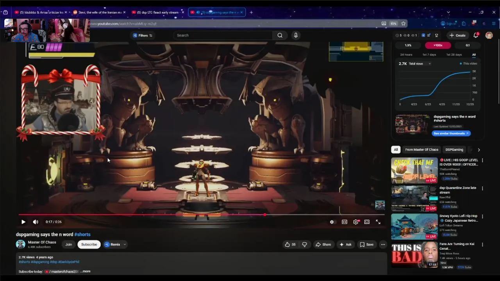Viewport: 500px width, 281px height.
Task: Like the video (35 likes)
Action: click(x=290, y=244)
